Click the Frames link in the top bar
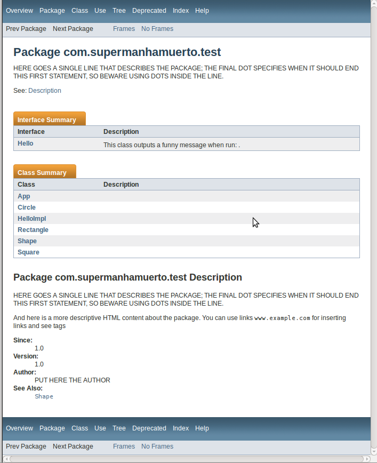The width and height of the screenshot is (377, 463). [124, 29]
